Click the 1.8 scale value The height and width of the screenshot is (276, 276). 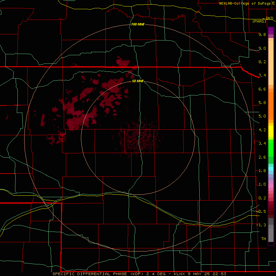pos(262,171)
